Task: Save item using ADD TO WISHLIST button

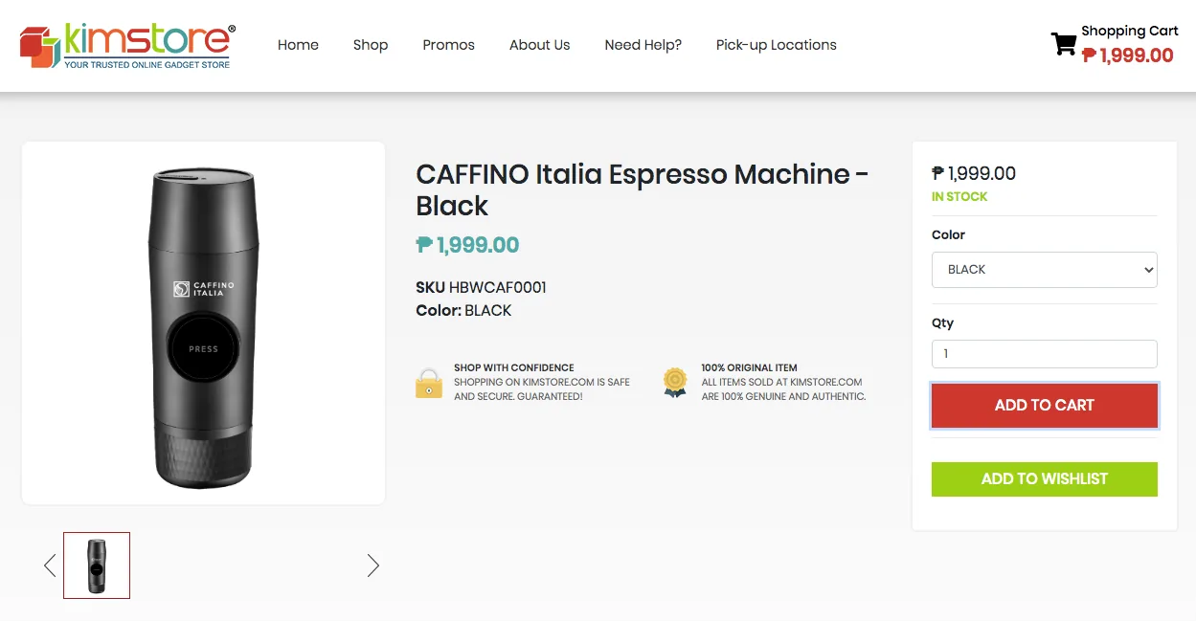Action: (1045, 478)
